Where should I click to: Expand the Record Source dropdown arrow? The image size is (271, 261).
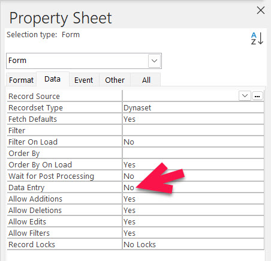pyautogui.click(x=245, y=96)
